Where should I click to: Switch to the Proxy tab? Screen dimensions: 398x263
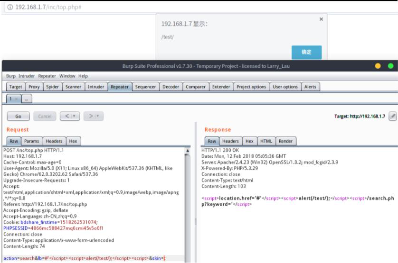click(34, 87)
